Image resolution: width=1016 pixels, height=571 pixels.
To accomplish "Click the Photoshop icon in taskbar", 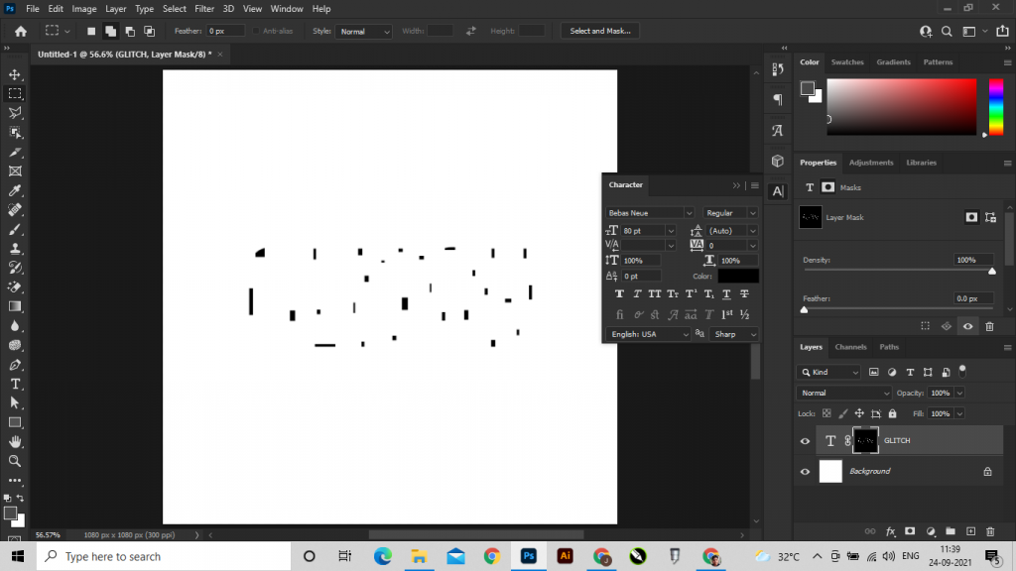I will (x=529, y=556).
